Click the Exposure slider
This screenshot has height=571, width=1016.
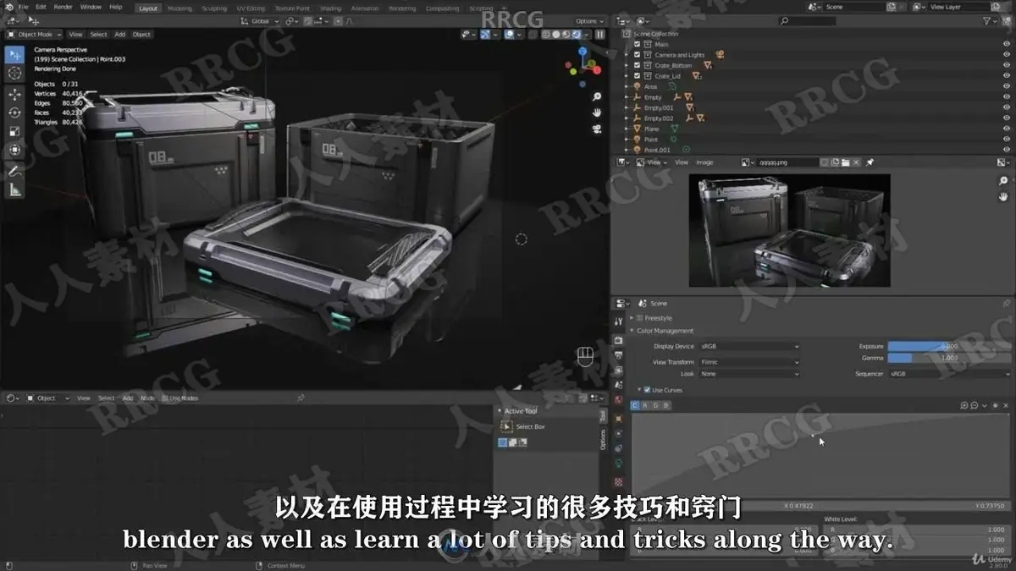[x=950, y=346]
